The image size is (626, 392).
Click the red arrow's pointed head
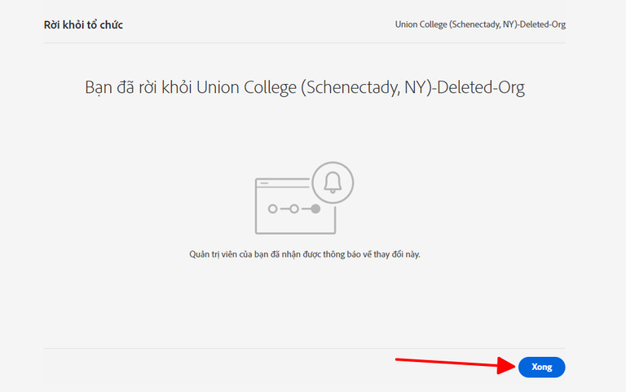click(x=506, y=365)
